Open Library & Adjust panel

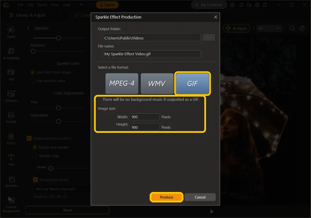28,15
